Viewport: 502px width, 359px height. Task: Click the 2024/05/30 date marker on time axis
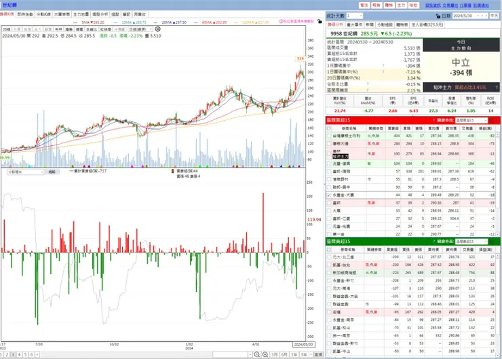pos(303,345)
